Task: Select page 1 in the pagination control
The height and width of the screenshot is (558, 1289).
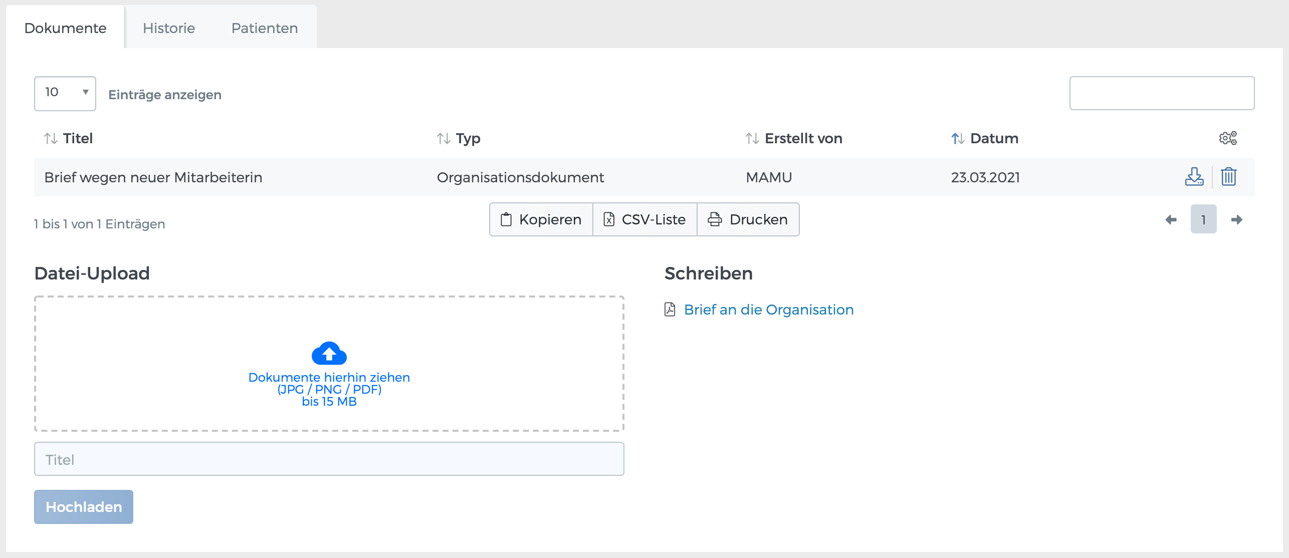Action: (x=1204, y=219)
